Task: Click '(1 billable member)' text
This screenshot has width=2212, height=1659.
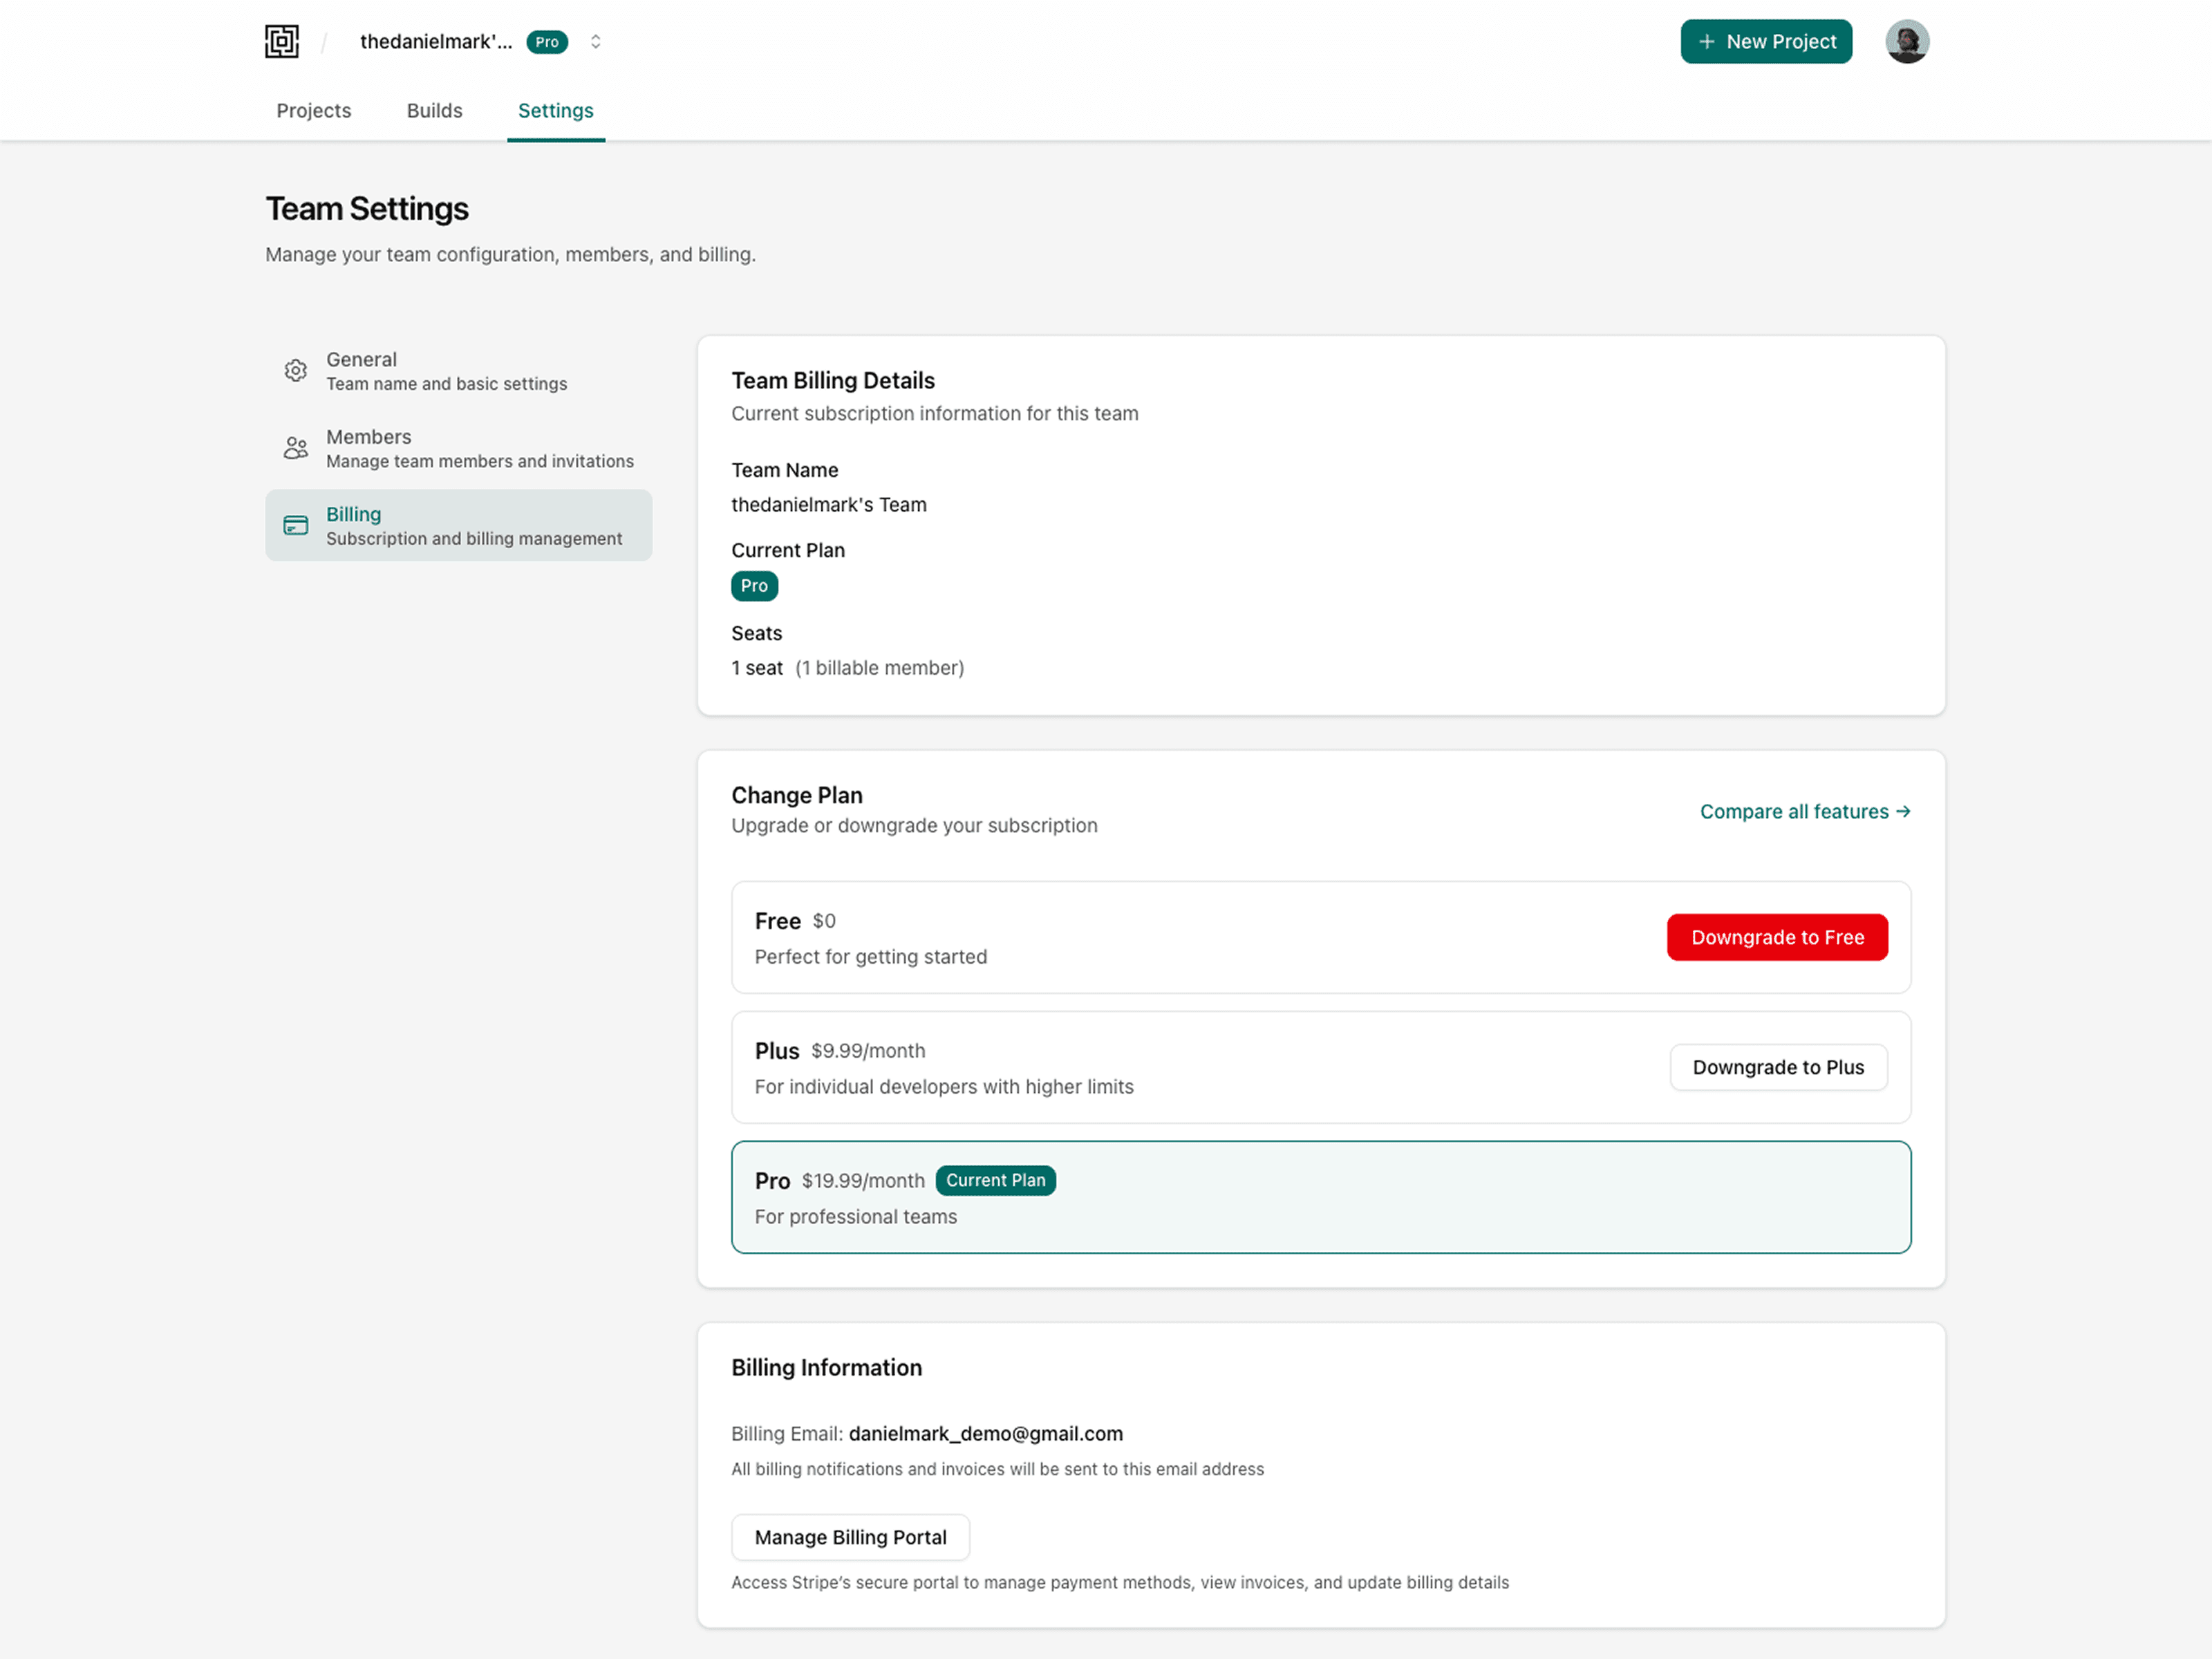Action: (x=879, y=668)
